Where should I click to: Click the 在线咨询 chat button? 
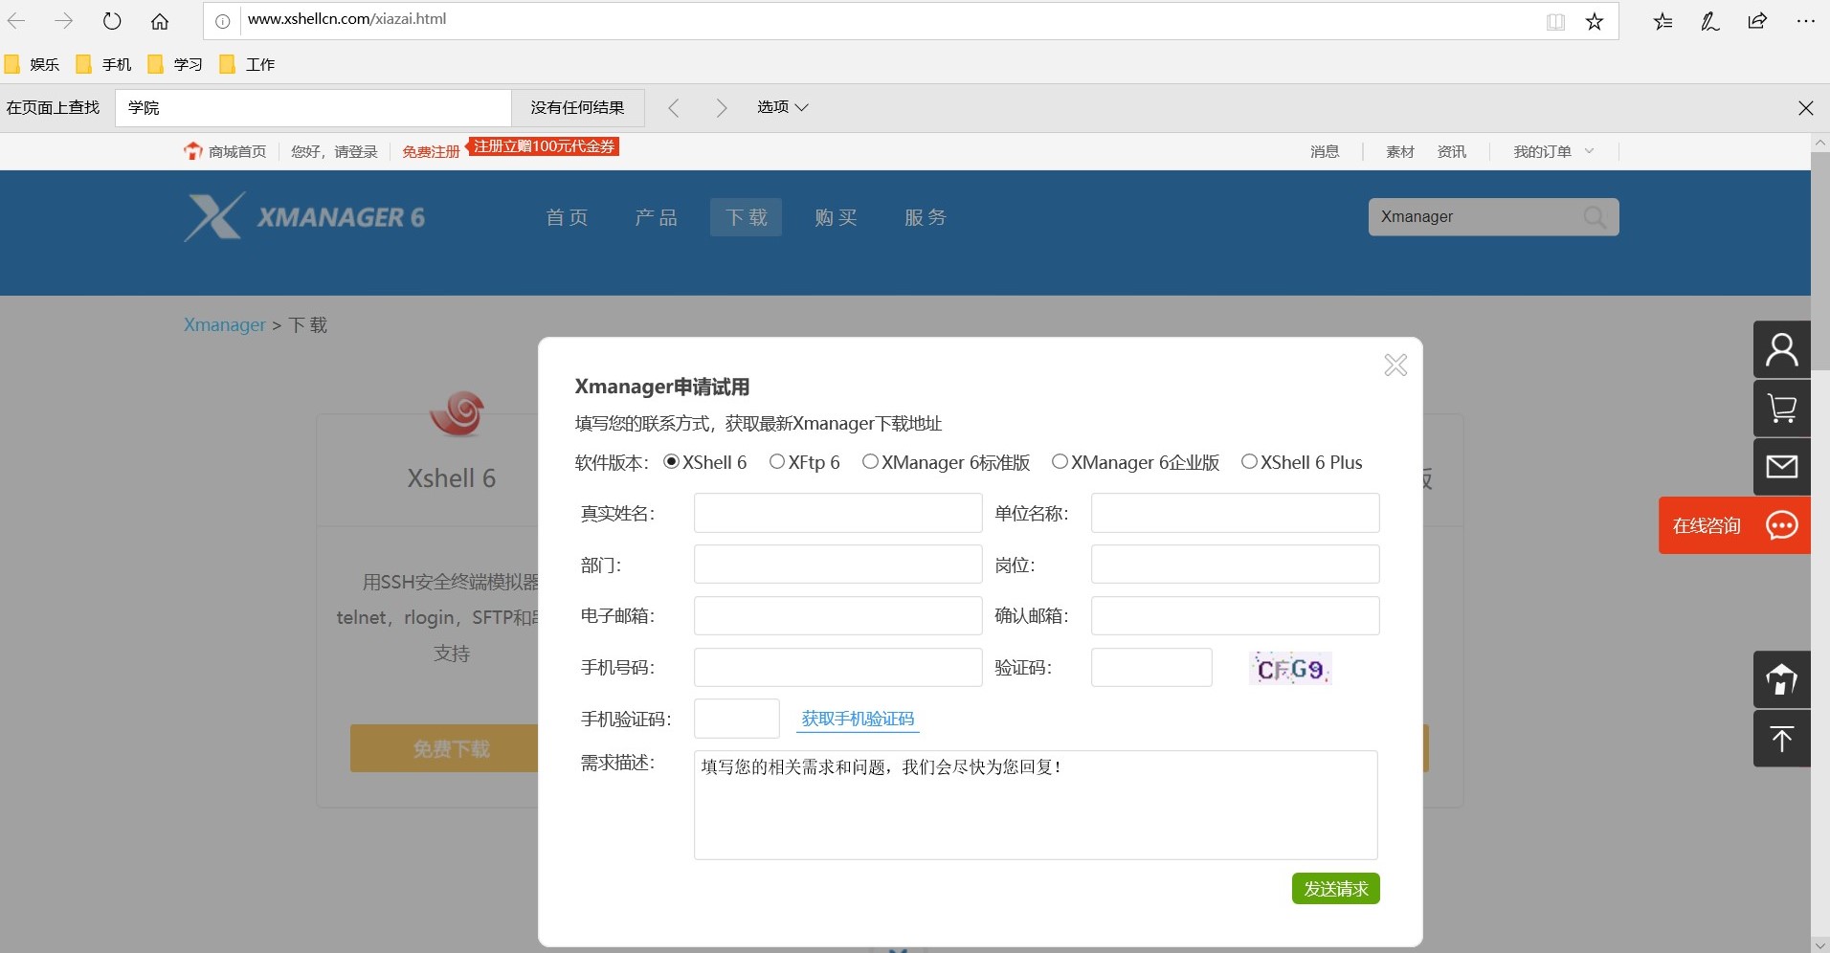click(1734, 525)
